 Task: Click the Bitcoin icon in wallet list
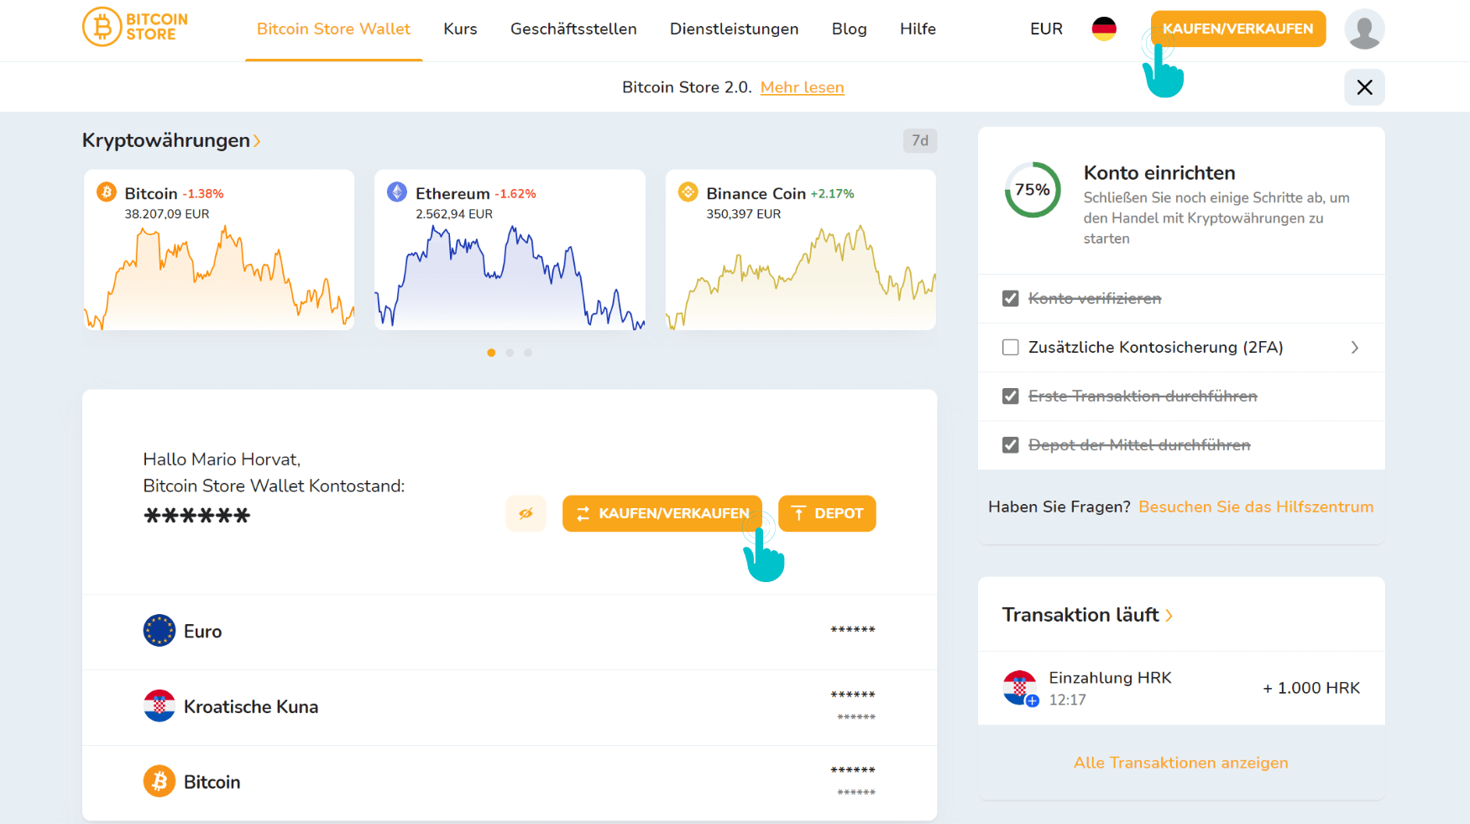pos(160,782)
